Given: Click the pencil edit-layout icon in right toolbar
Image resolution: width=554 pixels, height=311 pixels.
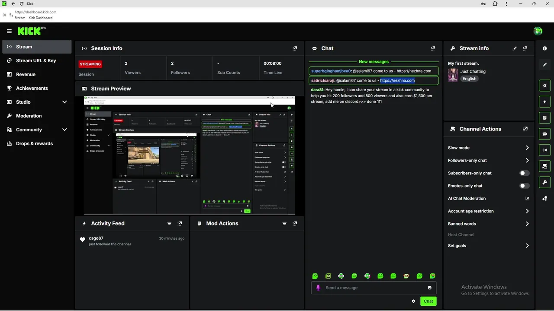Looking at the screenshot, I should tap(545, 64).
